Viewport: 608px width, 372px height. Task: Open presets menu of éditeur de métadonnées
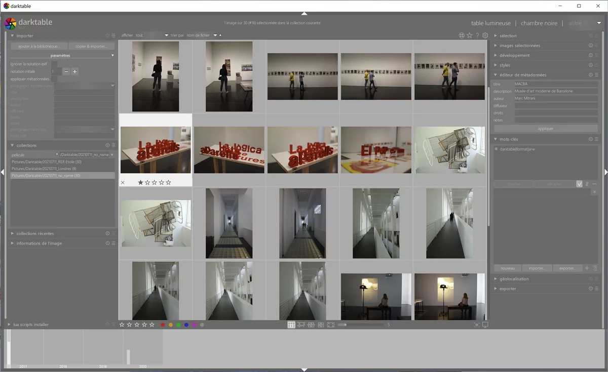coord(597,75)
